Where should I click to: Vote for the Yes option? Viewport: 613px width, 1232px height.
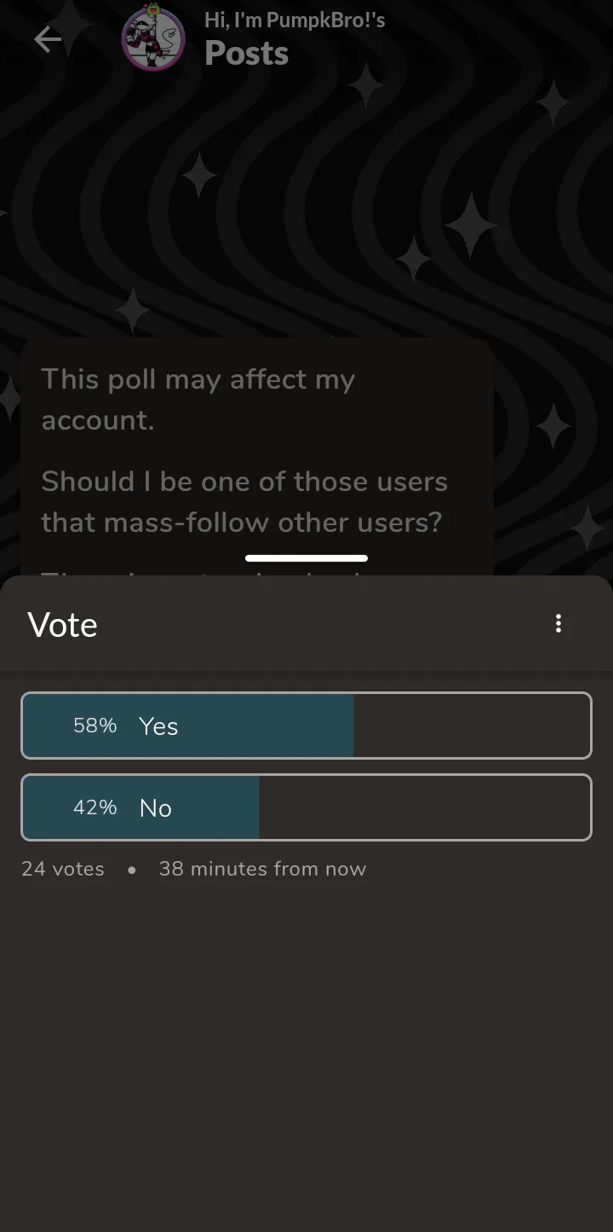coord(306,726)
